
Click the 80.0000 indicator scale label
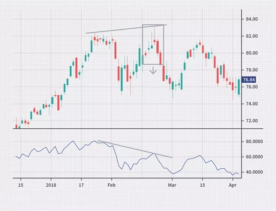coord(255,142)
